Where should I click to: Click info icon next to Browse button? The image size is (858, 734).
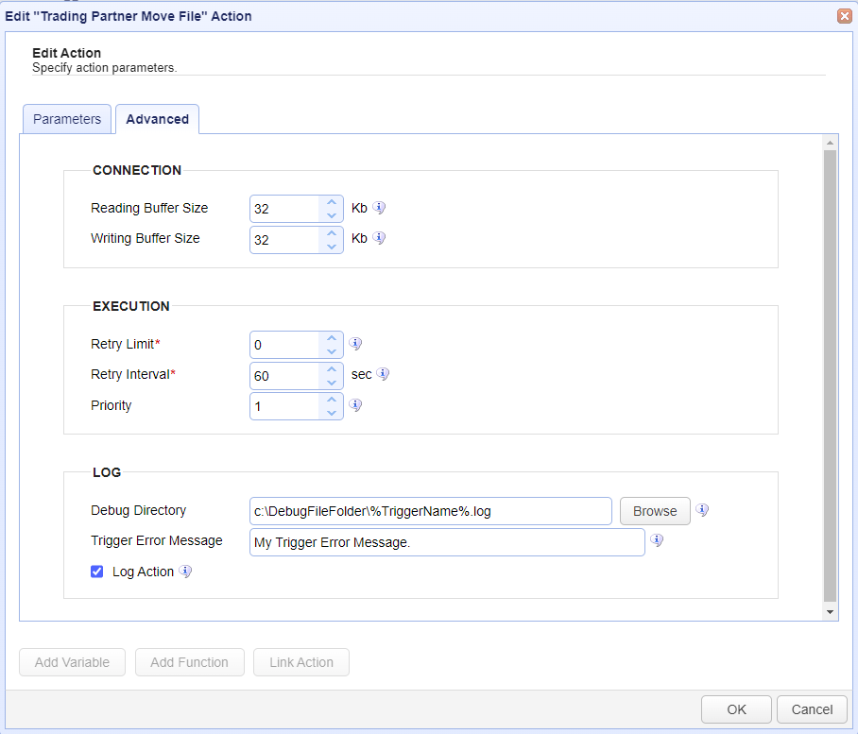point(702,510)
